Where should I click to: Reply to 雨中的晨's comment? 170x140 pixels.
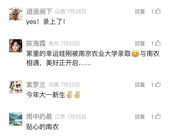click(140, 117)
